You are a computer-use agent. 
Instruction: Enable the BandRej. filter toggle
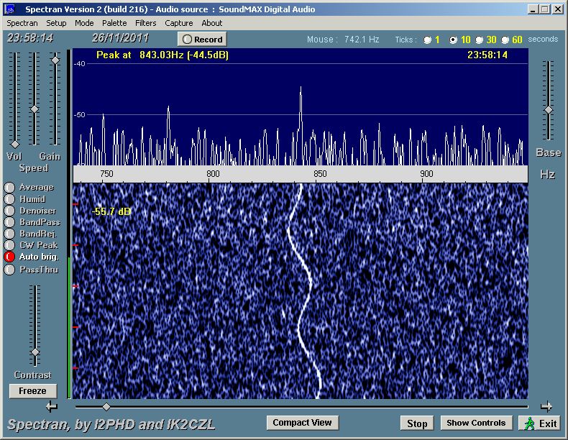coord(9,234)
